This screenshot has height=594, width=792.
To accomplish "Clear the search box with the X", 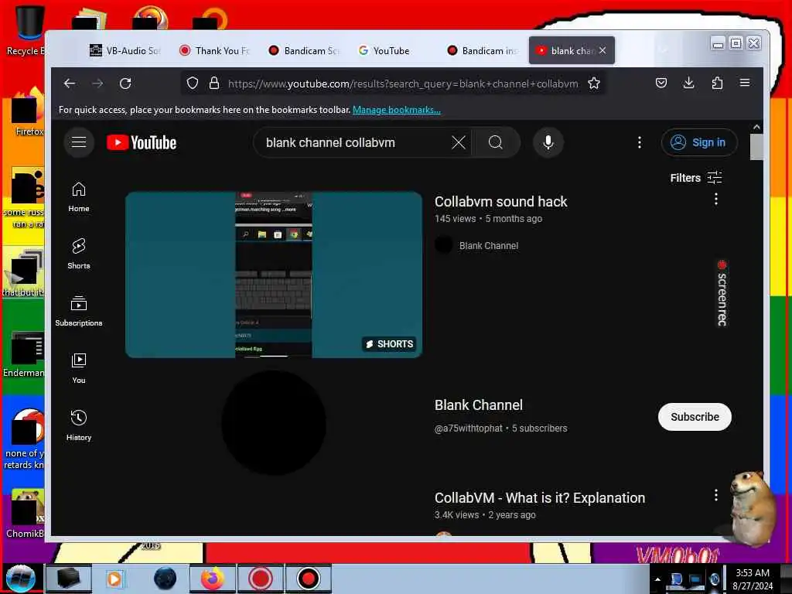I will pyautogui.click(x=458, y=142).
